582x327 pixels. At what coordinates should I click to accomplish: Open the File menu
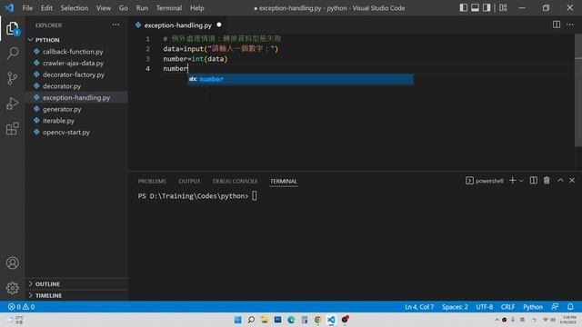point(27,8)
